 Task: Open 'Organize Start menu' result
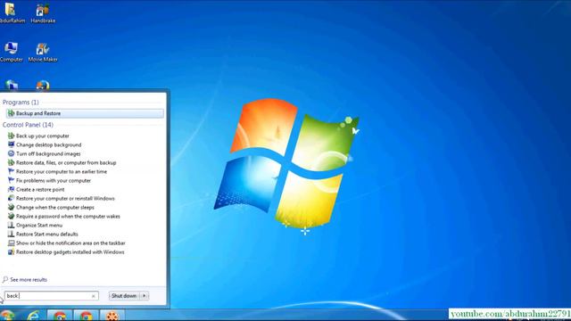tap(39, 226)
